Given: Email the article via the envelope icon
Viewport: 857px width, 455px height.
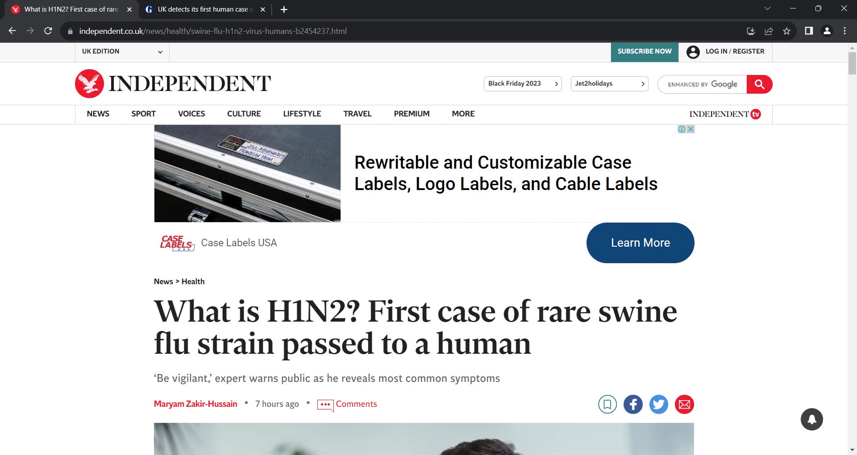Looking at the screenshot, I should [x=684, y=404].
